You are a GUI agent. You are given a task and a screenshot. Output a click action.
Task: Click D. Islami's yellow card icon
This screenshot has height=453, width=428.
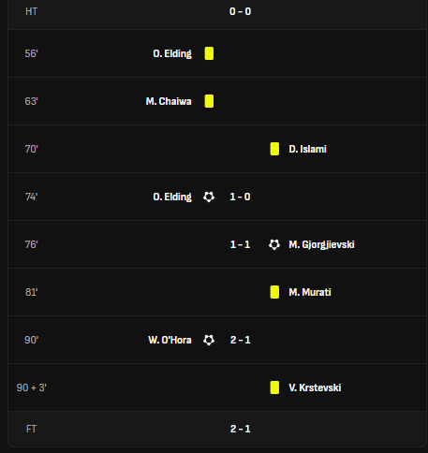point(274,149)
